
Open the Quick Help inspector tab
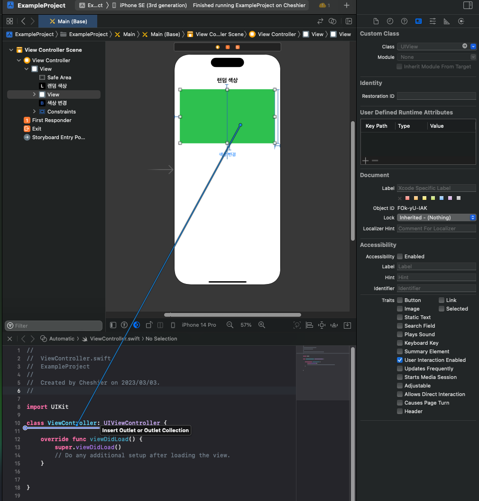404,21
